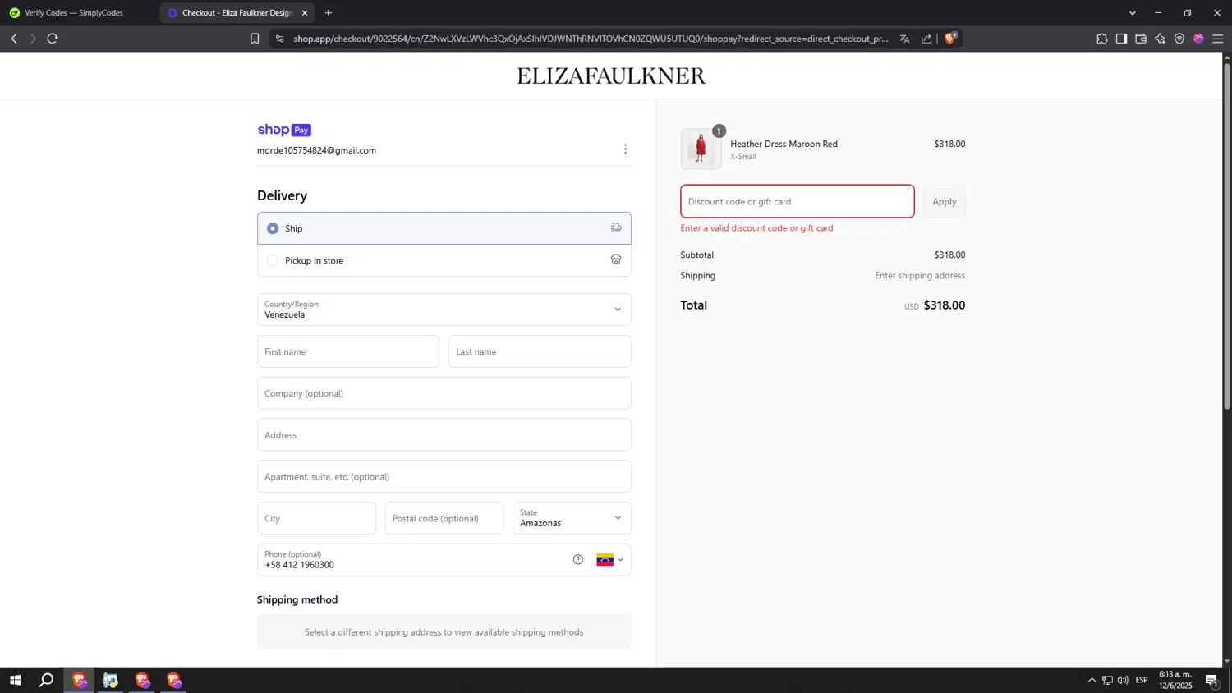Image resolution: width=1232 pixels, height=693 pixels.
Task: Open the extensions puzzle icon
Action: pyautogui.click(x=1101, y=39)
